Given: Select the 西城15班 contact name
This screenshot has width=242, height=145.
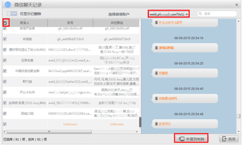Looking at the screenshot, I should [27, 114].
